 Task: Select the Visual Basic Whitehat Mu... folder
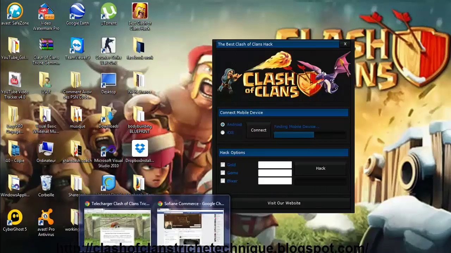[46, 120]
